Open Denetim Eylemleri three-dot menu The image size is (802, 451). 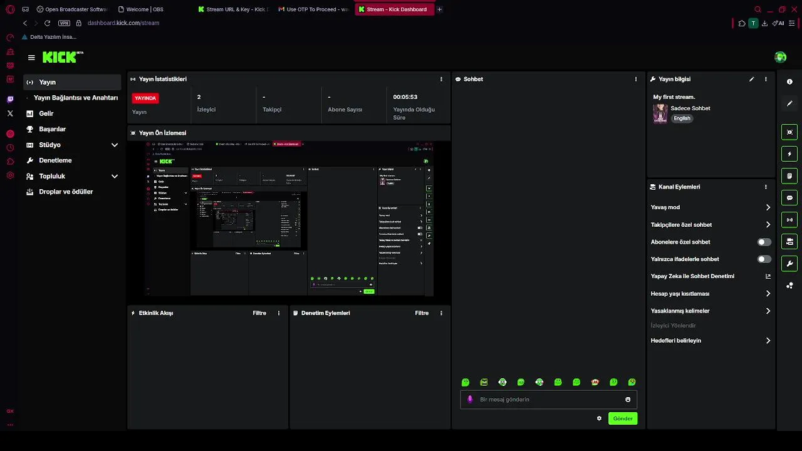point(441,313)
